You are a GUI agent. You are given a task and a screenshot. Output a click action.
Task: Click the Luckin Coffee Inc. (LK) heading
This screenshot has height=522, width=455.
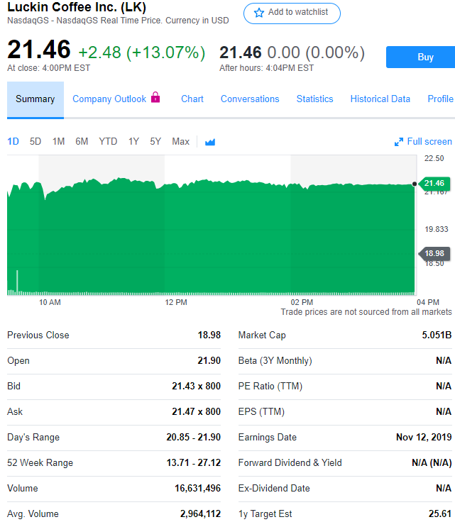pyautogui.click(x=77, y=7)
